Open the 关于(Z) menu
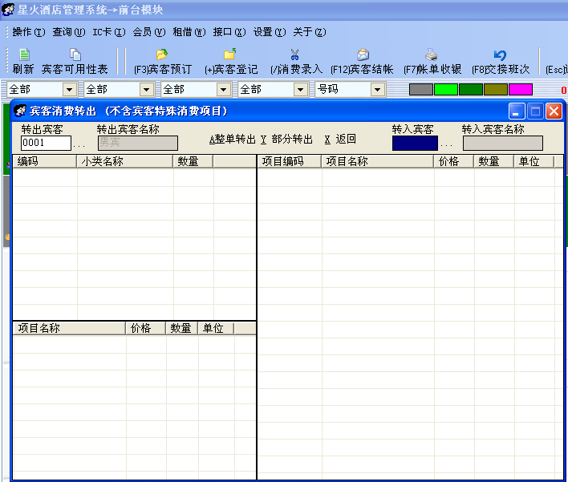Viewport: 568px width, 482px height. tap(310, 32)
